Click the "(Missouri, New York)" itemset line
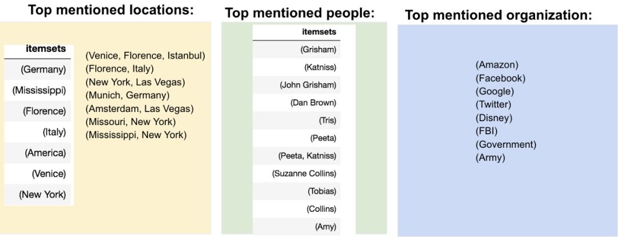618x237 pixels. coord(130,122)
